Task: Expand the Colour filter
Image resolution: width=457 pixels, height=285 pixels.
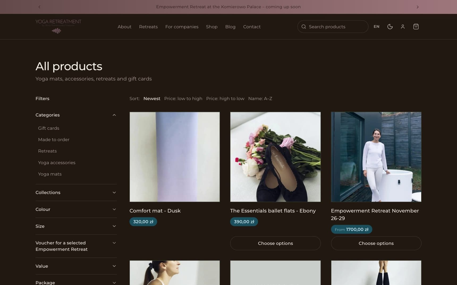Action: 76,209
